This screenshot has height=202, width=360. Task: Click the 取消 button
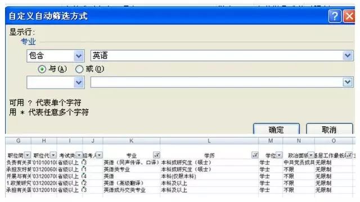(x=329, y=130)
